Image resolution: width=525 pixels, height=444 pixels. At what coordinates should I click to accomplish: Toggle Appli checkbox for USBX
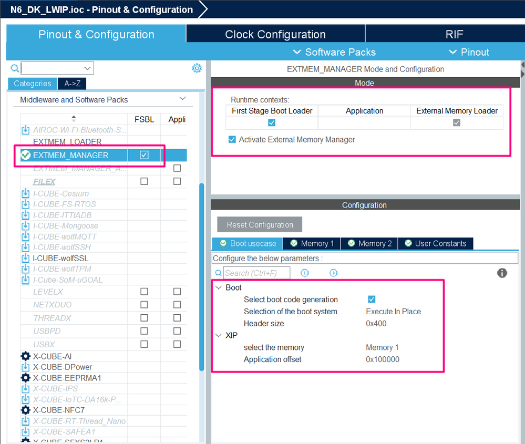[177, 344]
